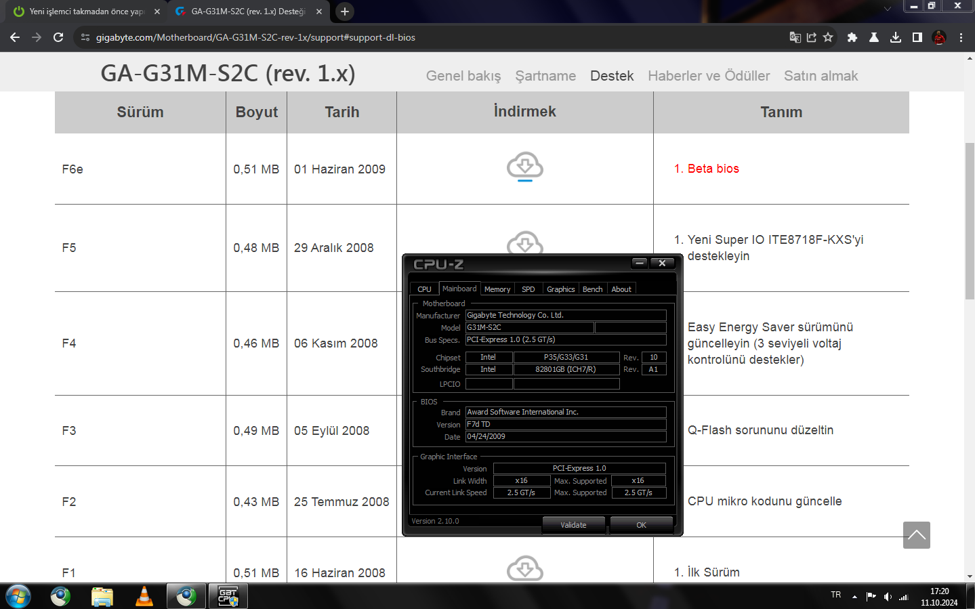The width and height of the screenshot is (975, 609).
Task: Open the About tab in CPU-Z
Action: tap(621, 289)
